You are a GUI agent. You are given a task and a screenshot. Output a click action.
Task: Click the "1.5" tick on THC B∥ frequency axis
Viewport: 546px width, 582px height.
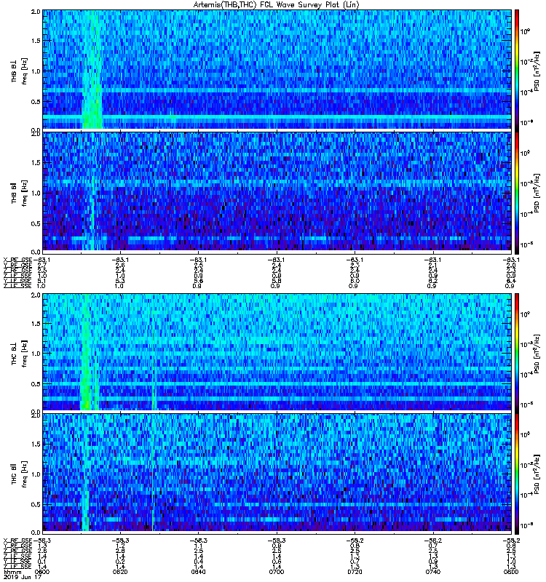click(36, 444)
